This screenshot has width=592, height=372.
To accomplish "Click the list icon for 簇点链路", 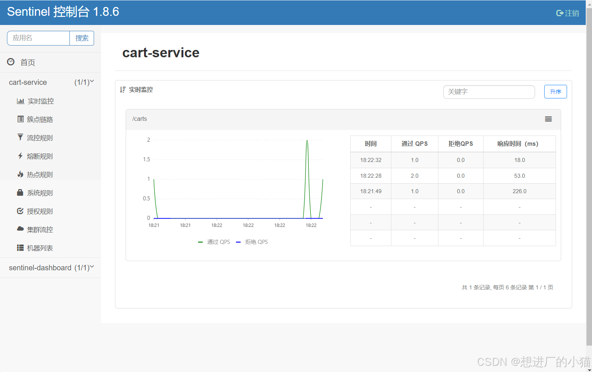I will pyautogui.click(x=21, y=119).
